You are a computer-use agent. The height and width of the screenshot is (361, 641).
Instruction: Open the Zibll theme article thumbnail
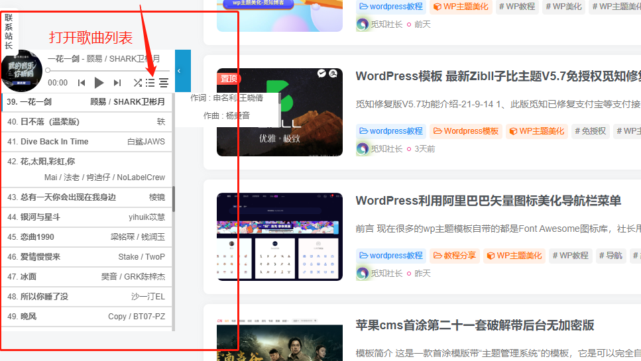point(280,113)
